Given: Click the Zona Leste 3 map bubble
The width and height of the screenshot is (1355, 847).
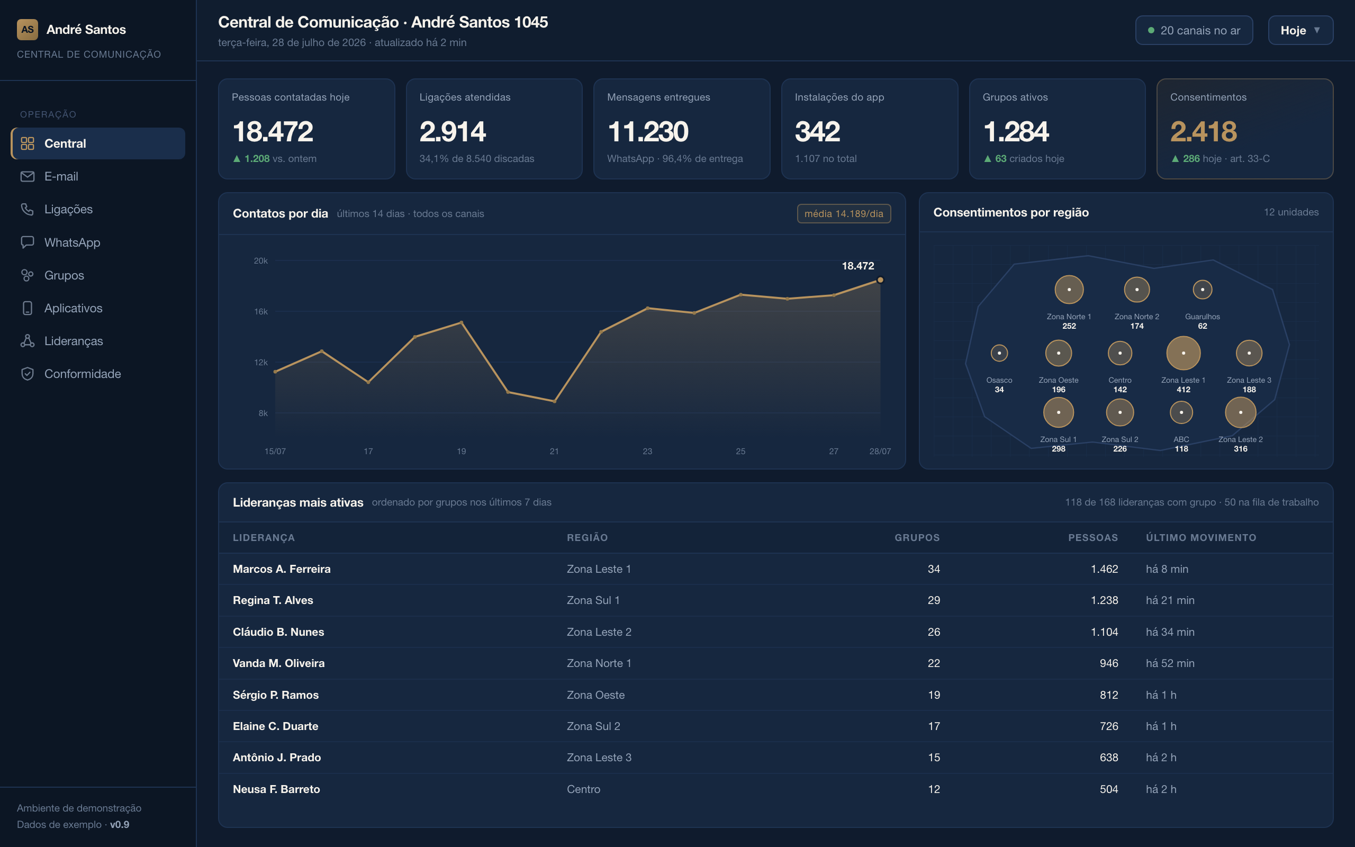Looking at the screenshot, I should click(x=1249, y=353).
